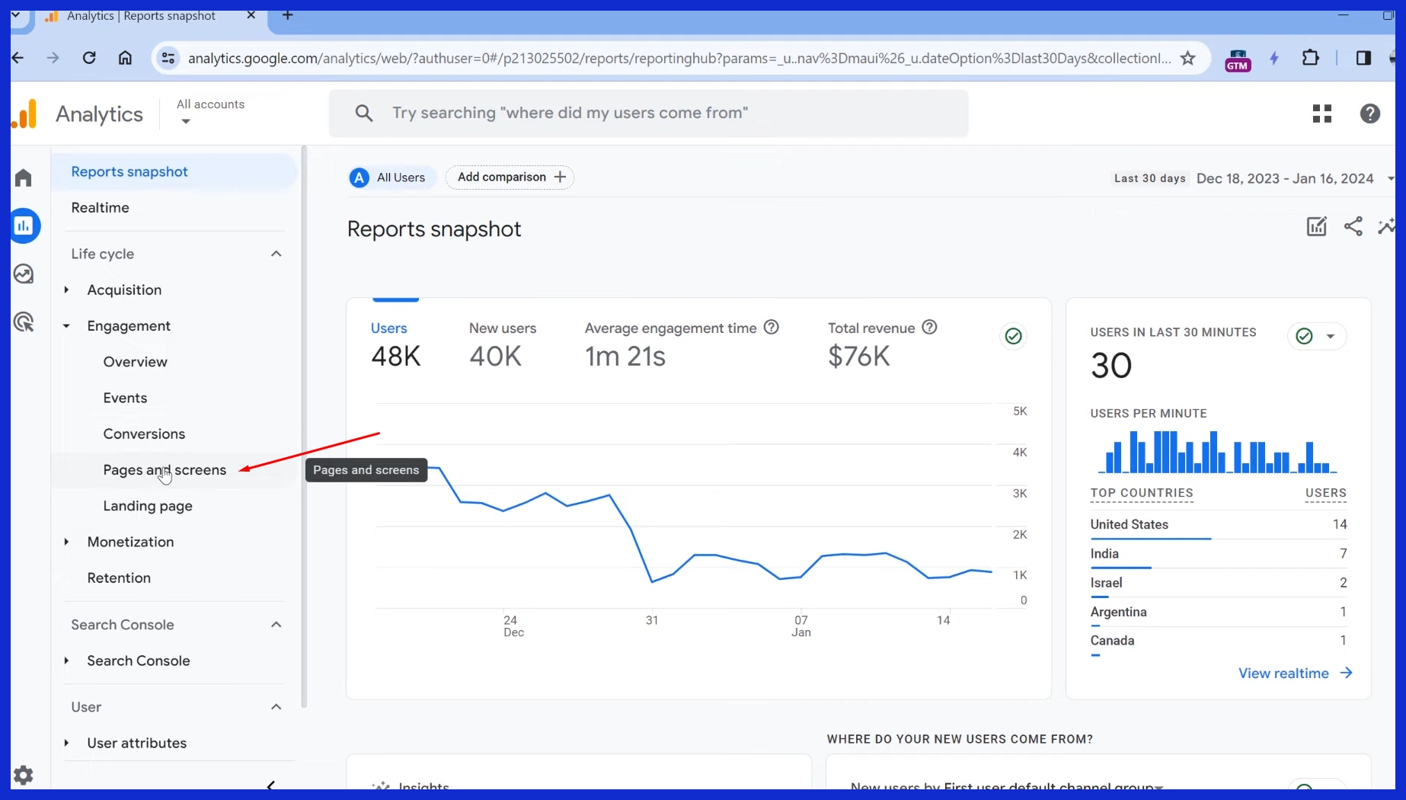Click the browser Reload button
Viewport: 1406px width, 800px height.
coord(89,58)
